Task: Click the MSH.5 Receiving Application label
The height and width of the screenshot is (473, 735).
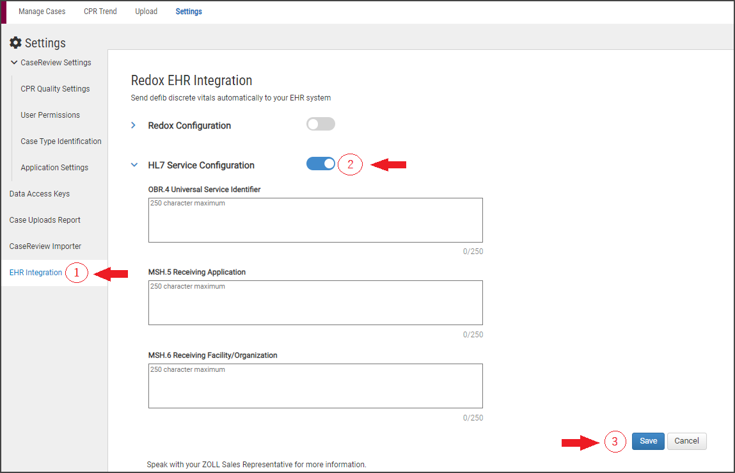Action: (197, 272)
